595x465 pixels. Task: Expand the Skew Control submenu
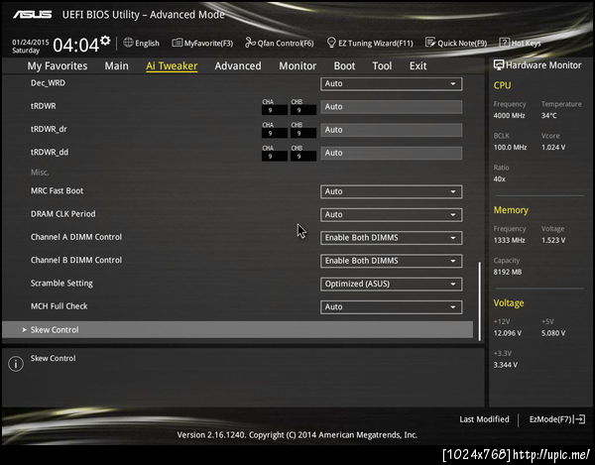tap(238, 329)
